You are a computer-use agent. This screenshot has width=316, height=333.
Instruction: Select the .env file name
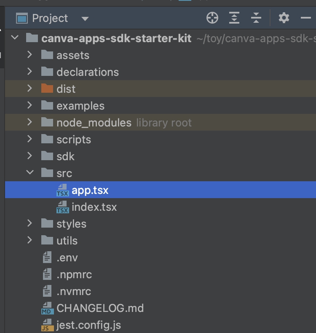[x=67, y=258]
